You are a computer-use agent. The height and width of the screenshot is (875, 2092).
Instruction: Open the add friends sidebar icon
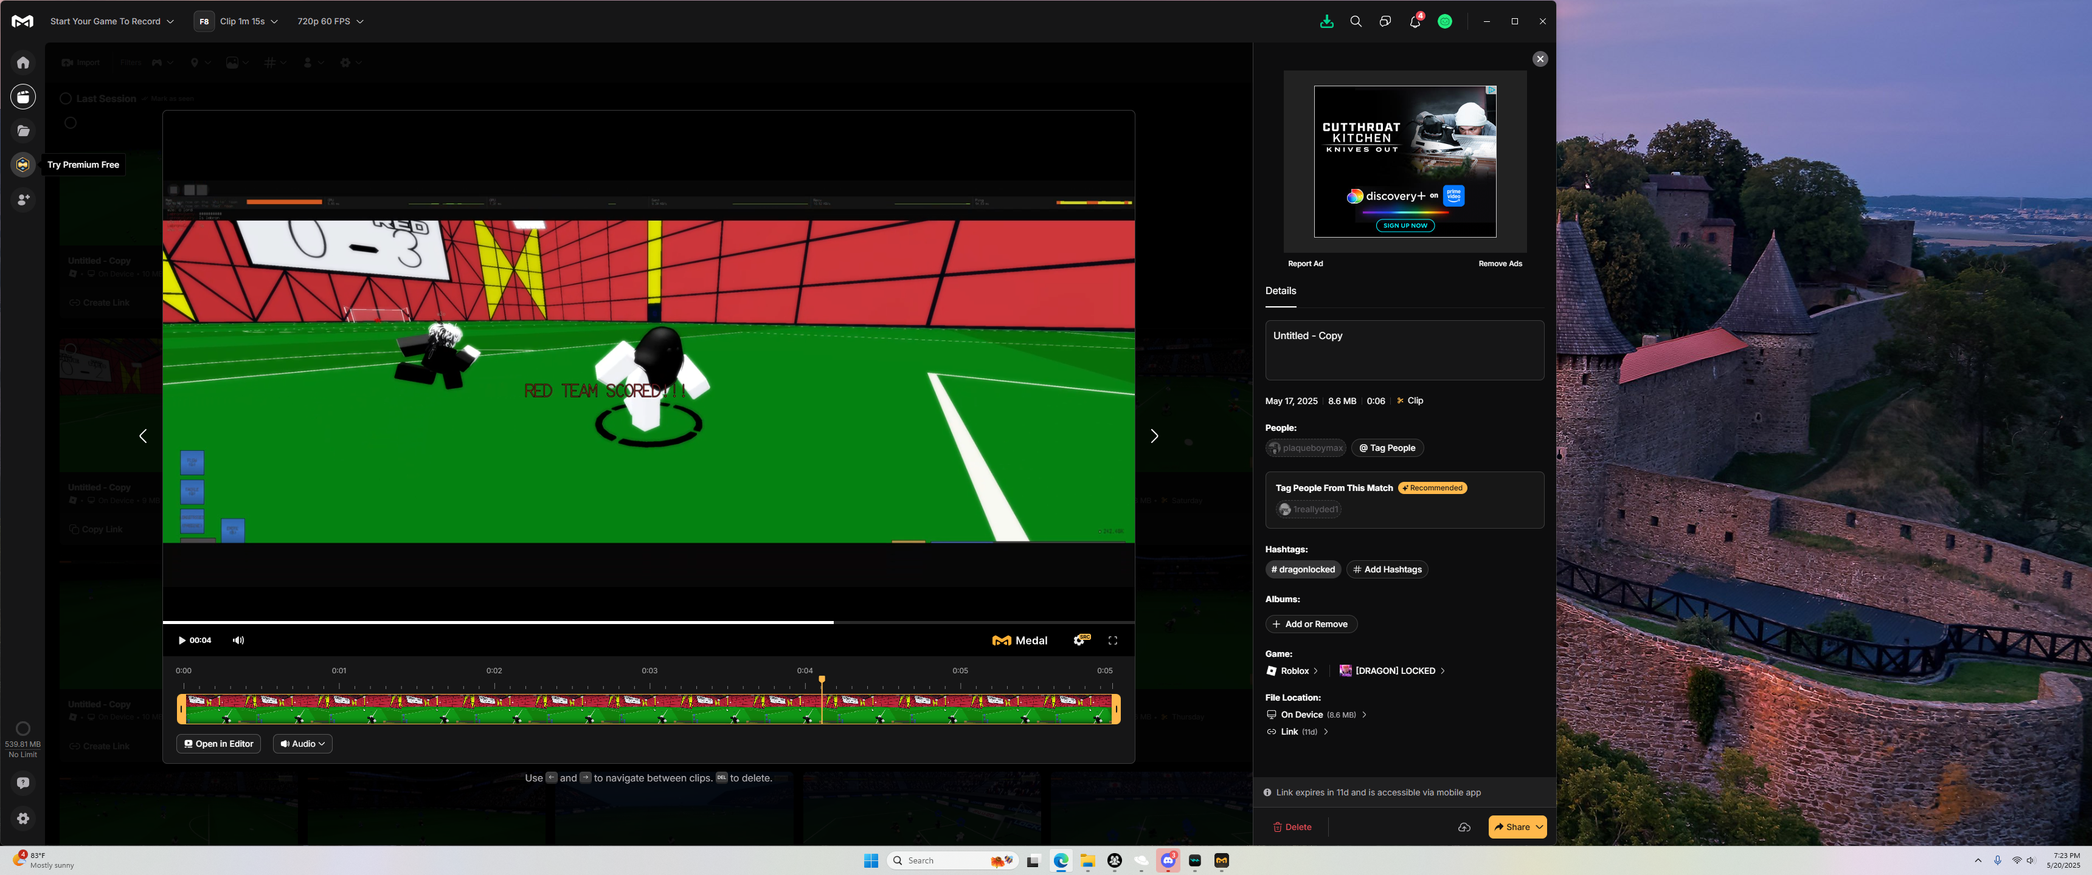(24, 199)
